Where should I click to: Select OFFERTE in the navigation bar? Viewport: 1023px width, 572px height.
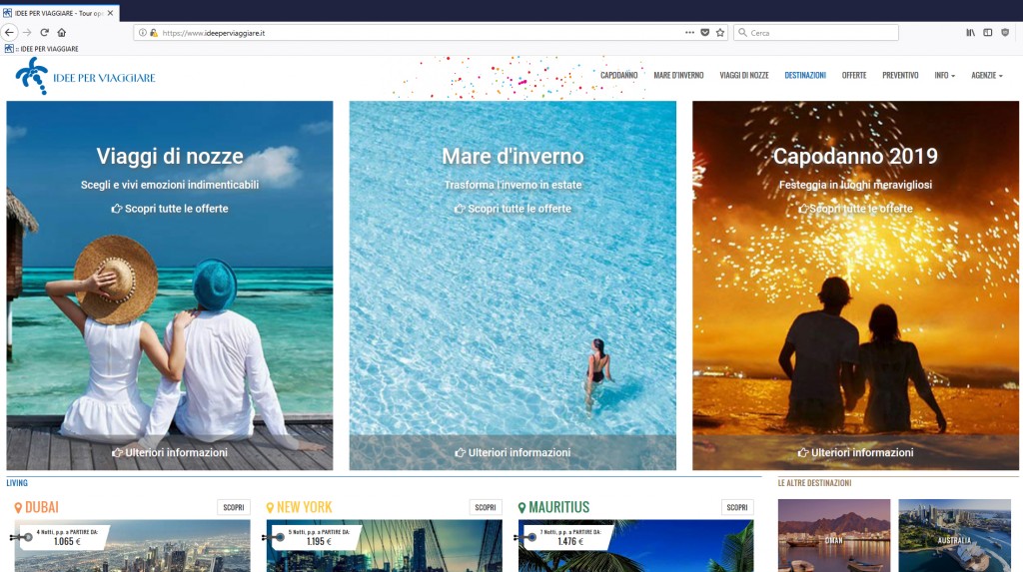click(854, 75)
